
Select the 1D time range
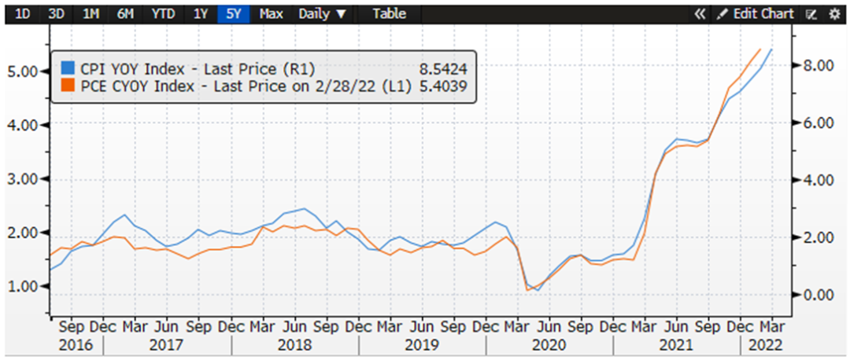pos(23,14)
